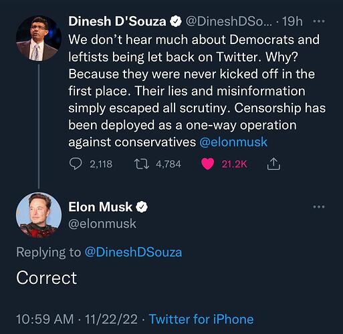Click the @elonmusk handle under Elon Musk
This screenshot has height=334, width=343.
(102, 224)
